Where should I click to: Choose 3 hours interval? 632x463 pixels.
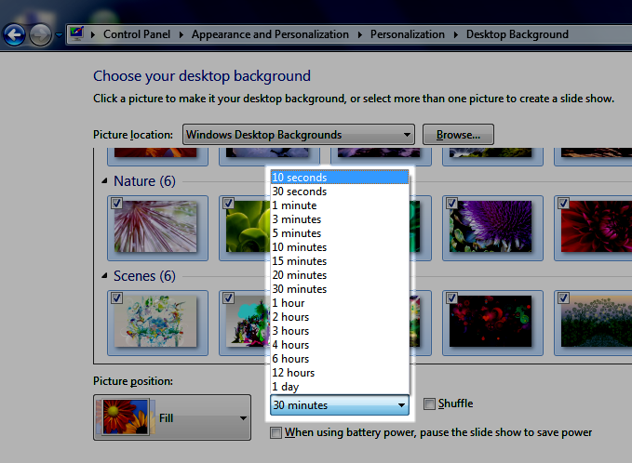340,331
